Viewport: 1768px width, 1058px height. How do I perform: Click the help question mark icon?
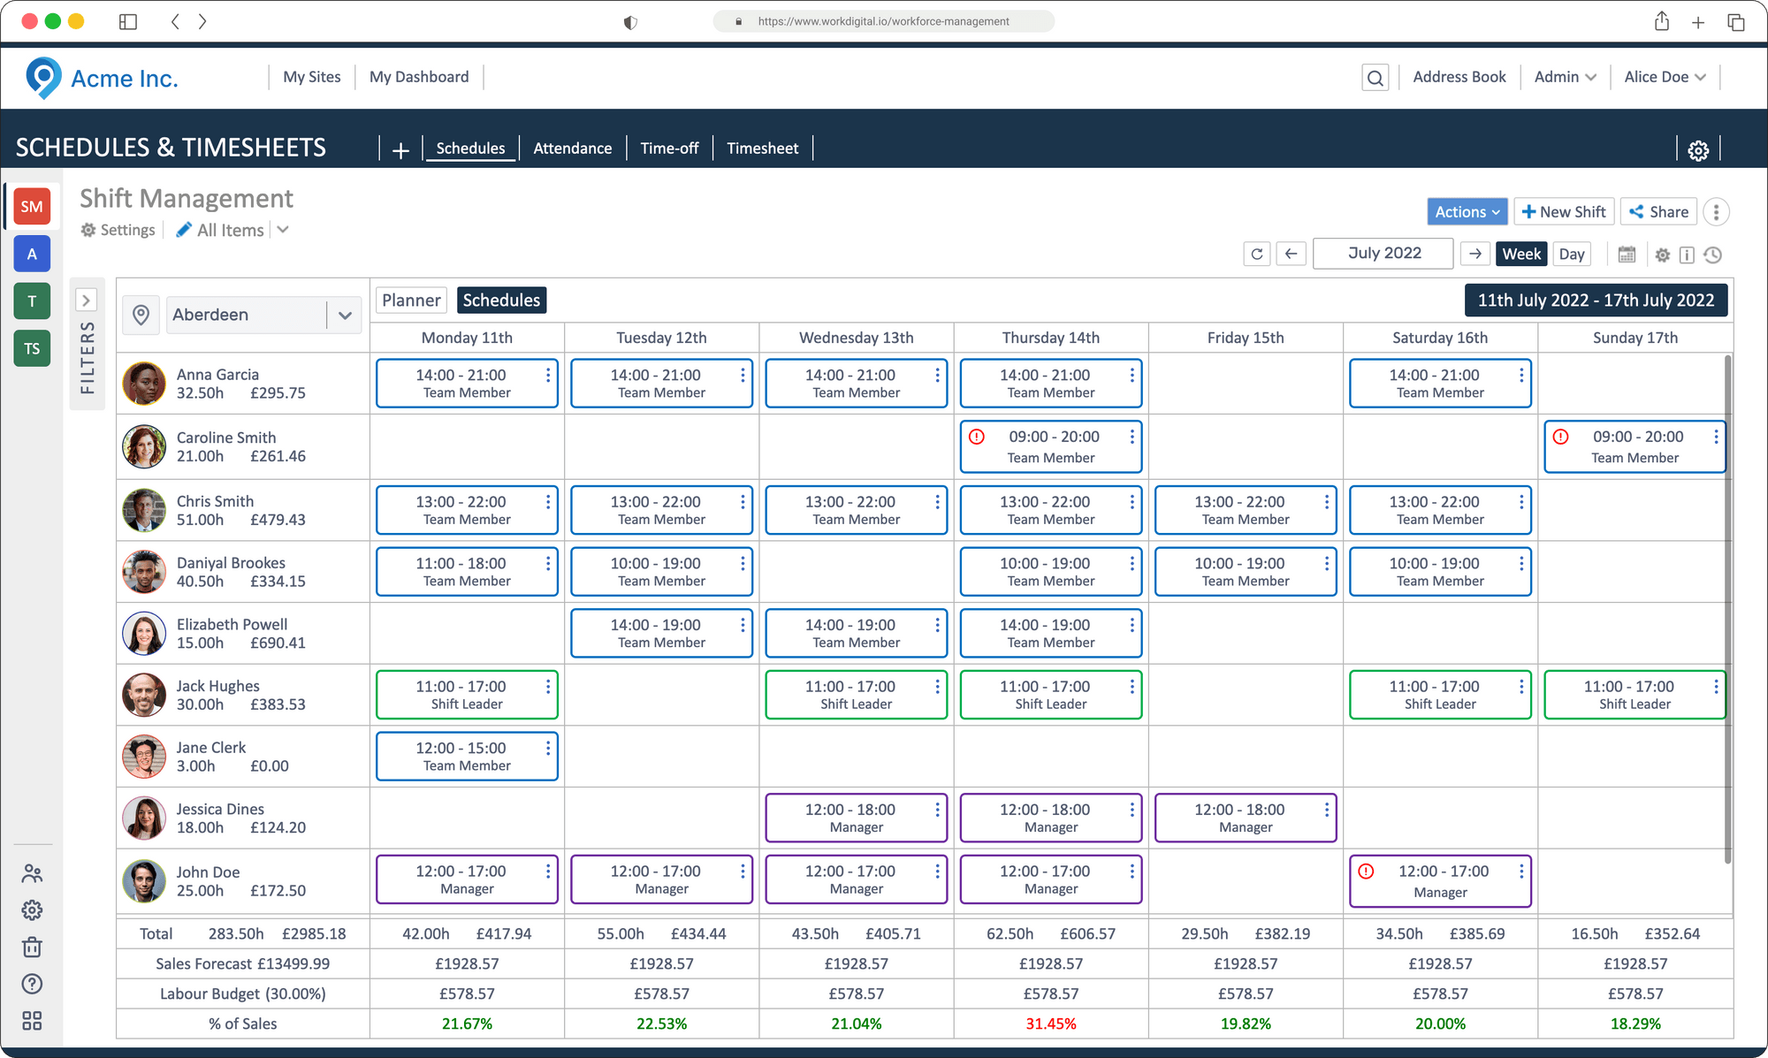click(32, 984)
